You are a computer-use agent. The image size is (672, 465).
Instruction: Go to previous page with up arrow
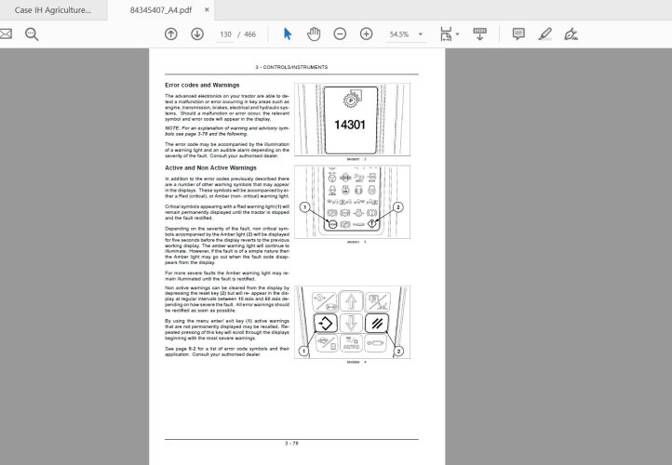pyautogui.click(x=171, y=34)
